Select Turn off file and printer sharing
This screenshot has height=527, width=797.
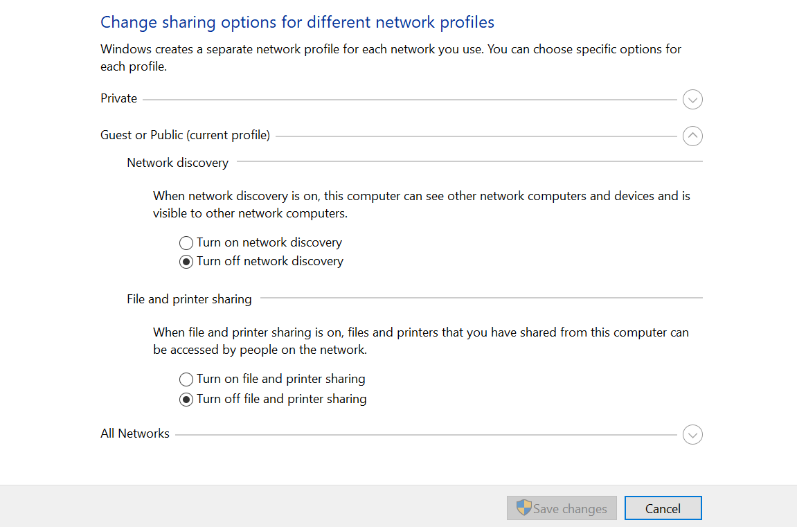[x=186, y=399]
